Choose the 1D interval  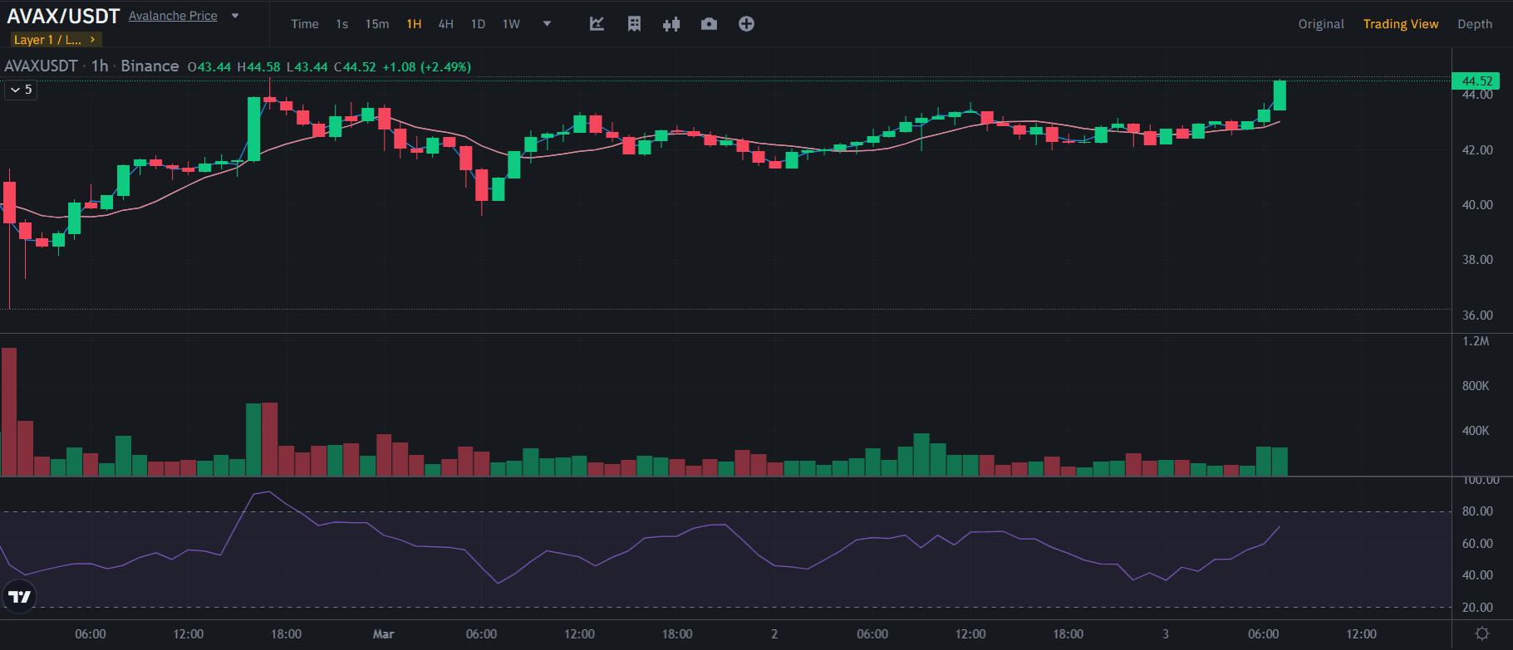(478, 24)
